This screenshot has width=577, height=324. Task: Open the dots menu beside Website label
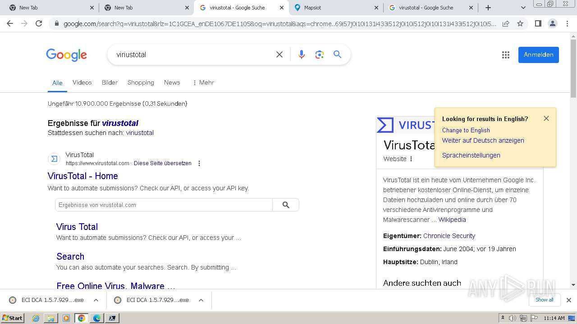click(411, 159)
